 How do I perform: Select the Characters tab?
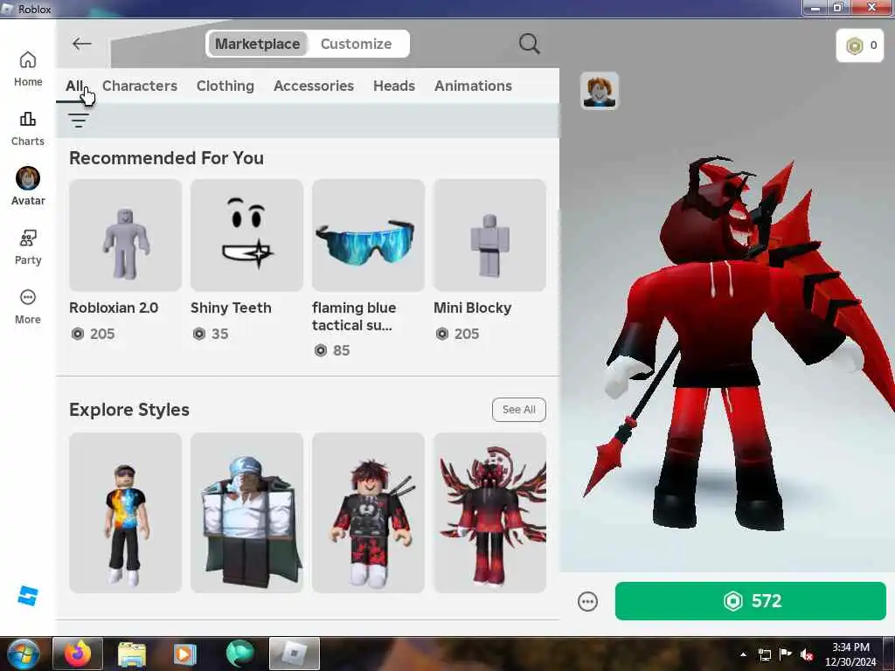(x=140, y=86)
